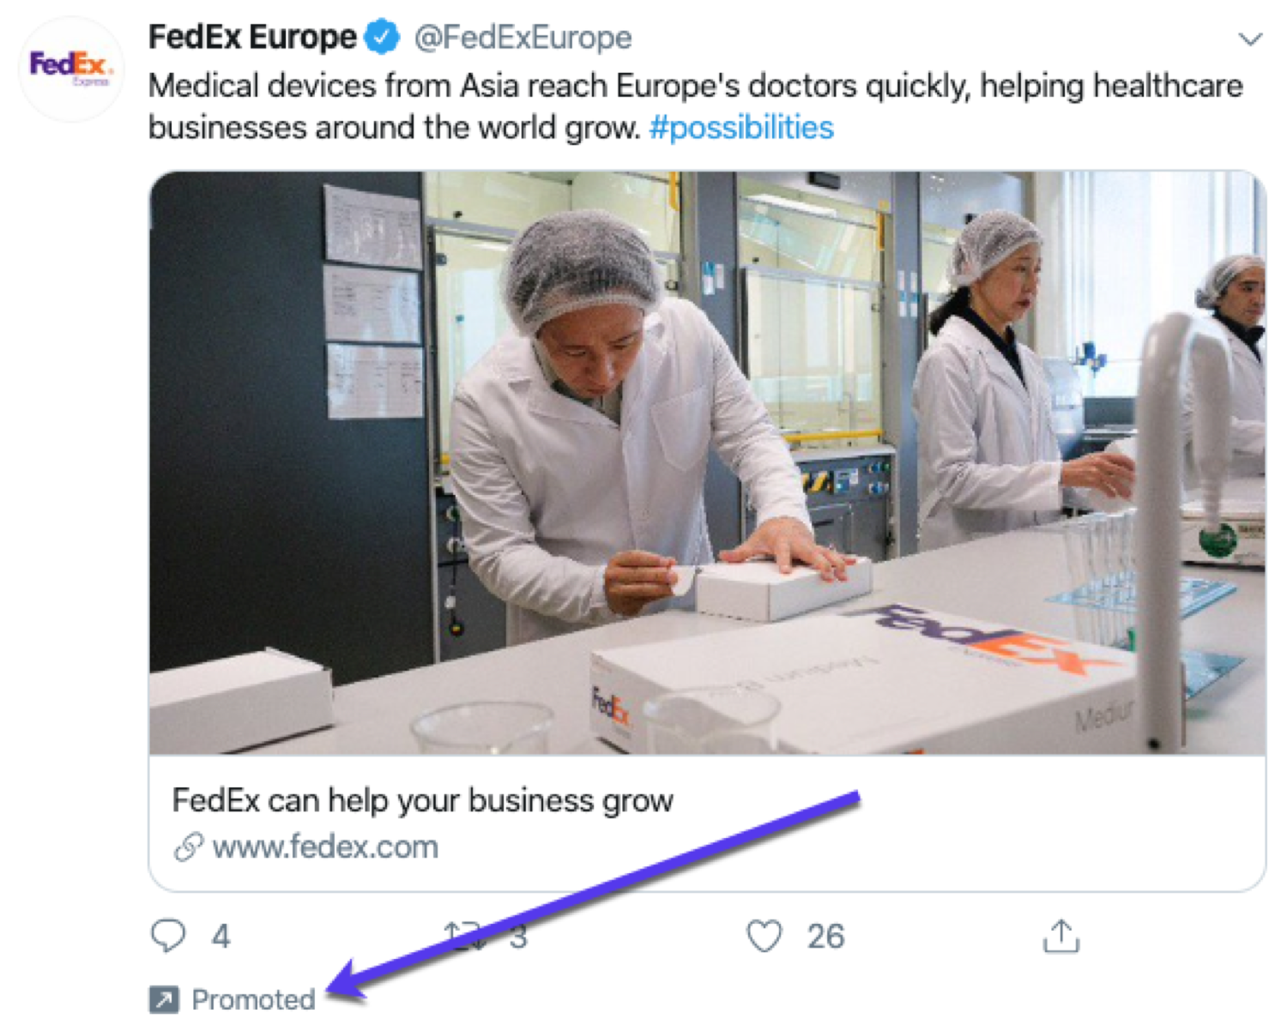Click the Promoted label text
Screen dimensions: 1287x1025
point(252,998)
